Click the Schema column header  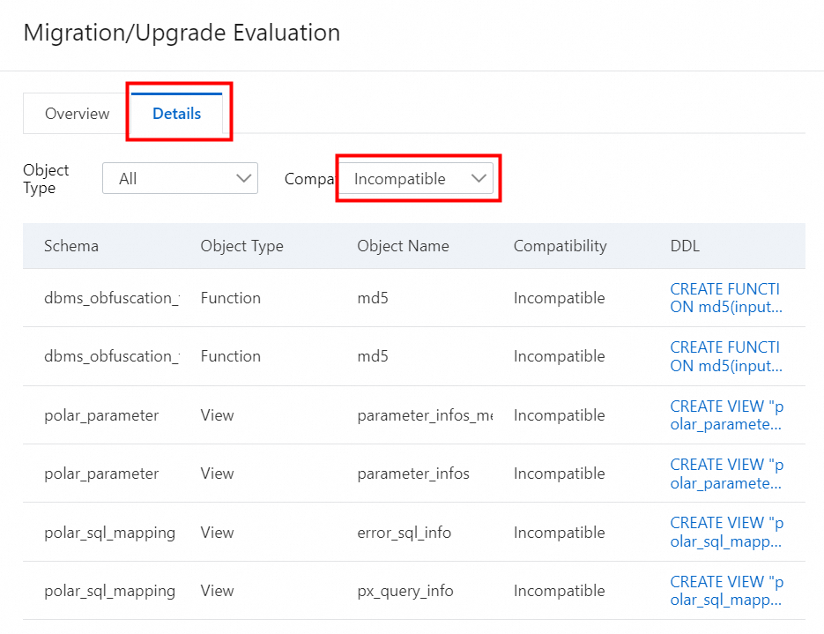(71, 246)
